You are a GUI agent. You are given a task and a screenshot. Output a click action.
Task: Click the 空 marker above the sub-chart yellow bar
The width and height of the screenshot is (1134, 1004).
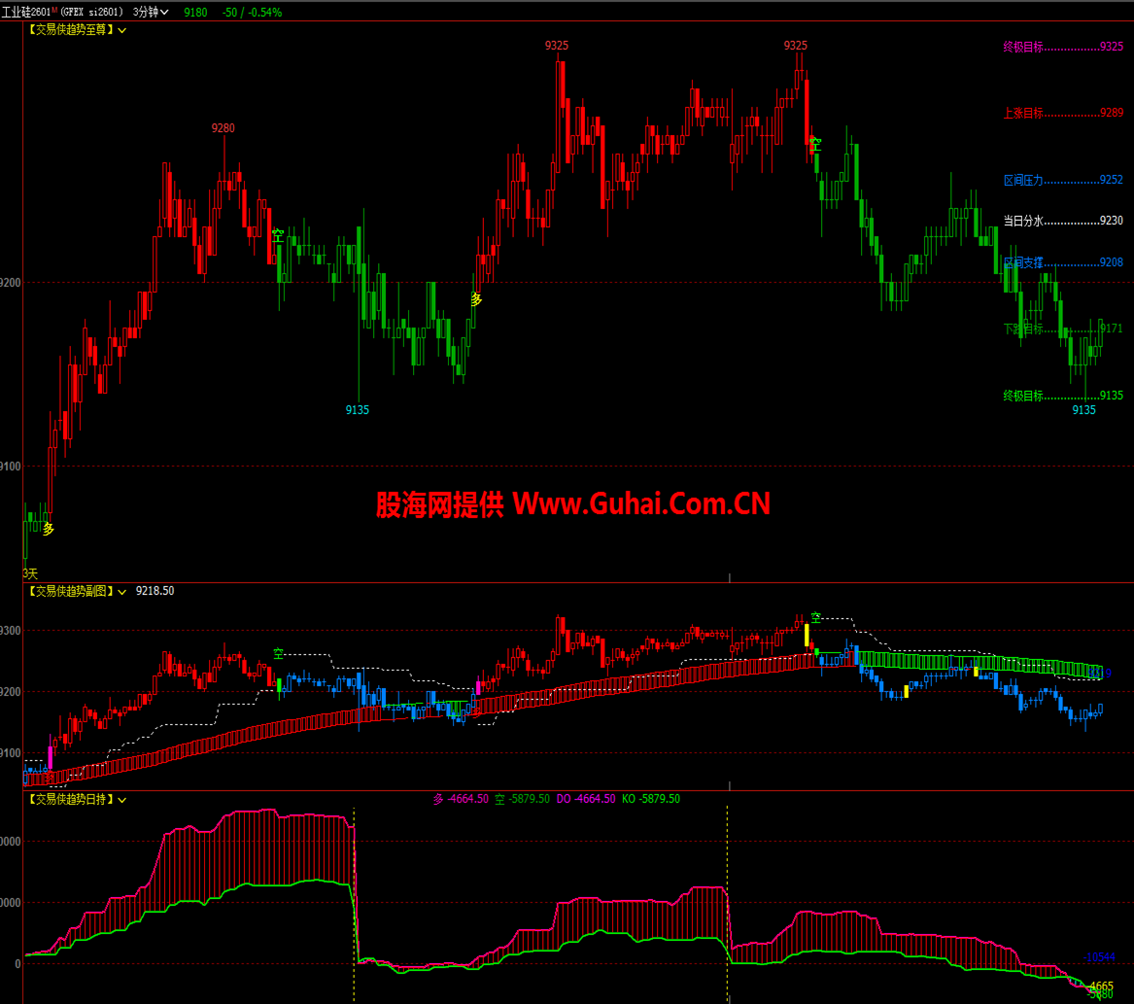click(x=816, y=617)
